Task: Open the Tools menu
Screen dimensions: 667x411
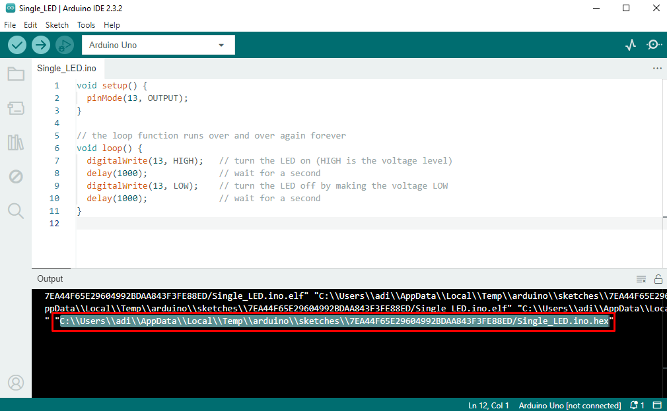Action: (x=86, y=25)
